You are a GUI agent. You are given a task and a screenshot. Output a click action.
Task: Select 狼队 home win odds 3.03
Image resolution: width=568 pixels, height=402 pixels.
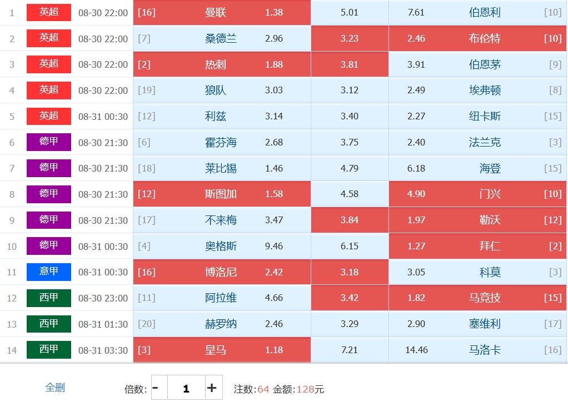(222, 90)
